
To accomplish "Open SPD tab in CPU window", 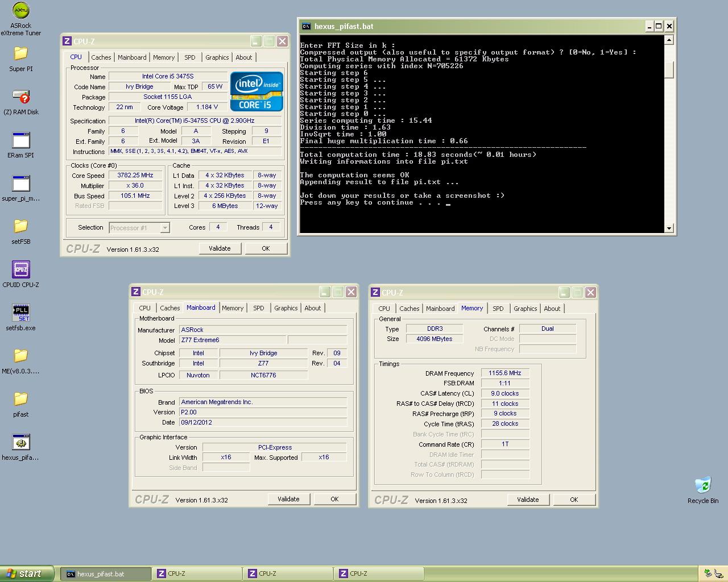I will tap(190, 57).
